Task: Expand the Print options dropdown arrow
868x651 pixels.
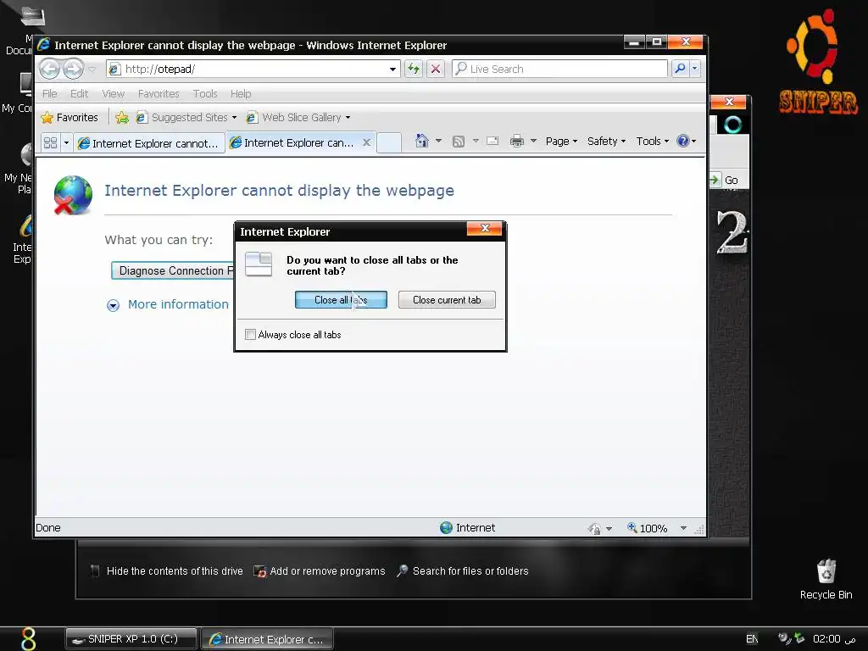Action: (534, 142)
